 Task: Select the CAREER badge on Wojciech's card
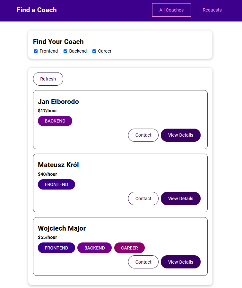[x=129, y=248]
